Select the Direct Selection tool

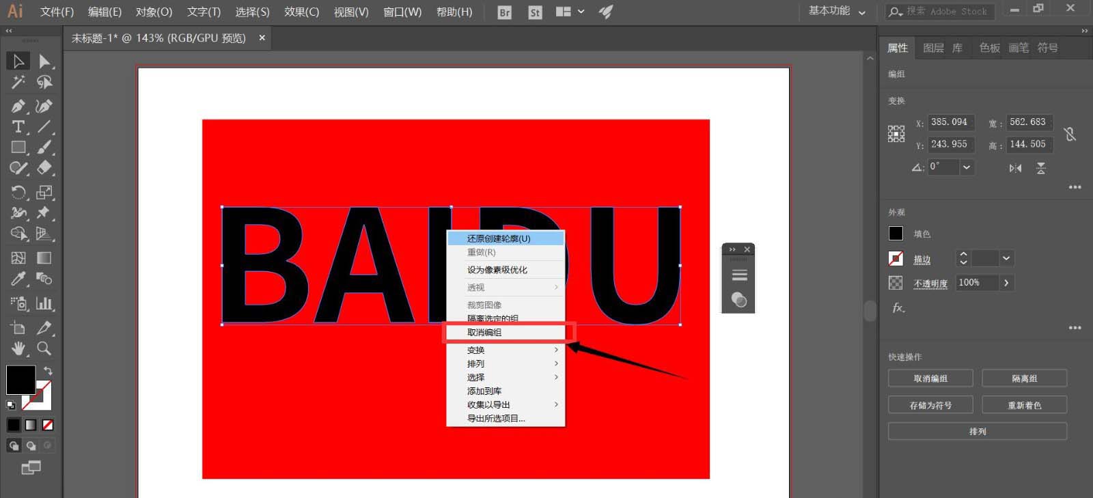point(44,61)
